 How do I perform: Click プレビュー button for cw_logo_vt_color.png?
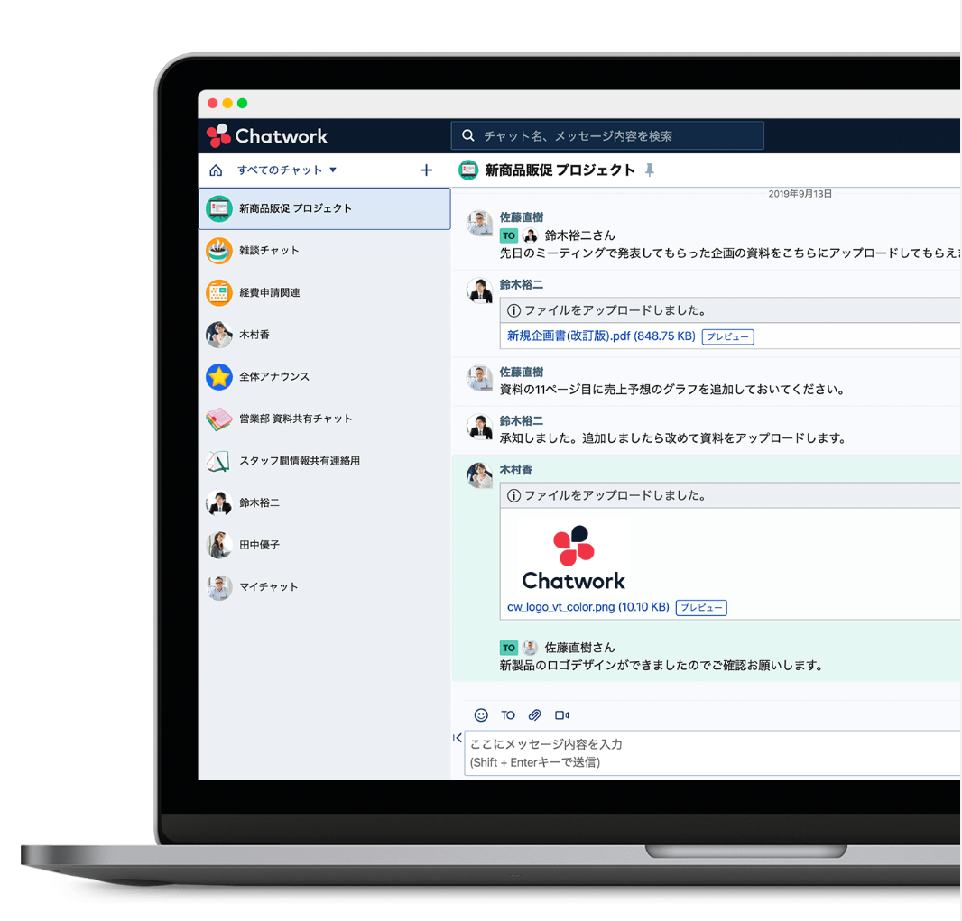click(x=701, y=608)
